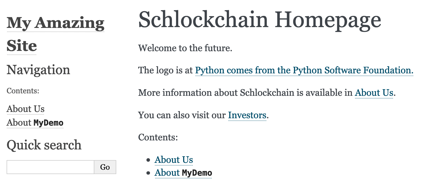Image resolution: width=436 pixels, height=185 pixels.
Task: Open About Us from the sidebar navigation
Action: 25,109
